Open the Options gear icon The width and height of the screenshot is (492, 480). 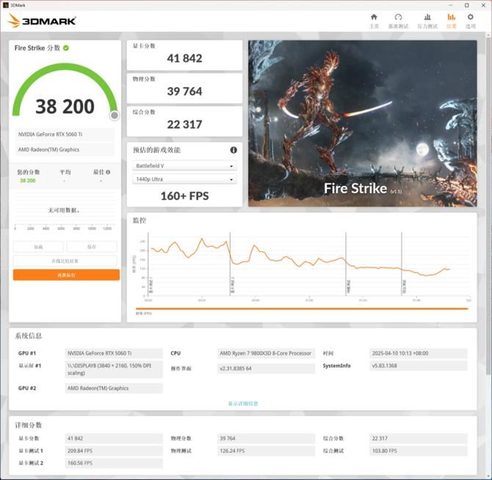[471, 18]
